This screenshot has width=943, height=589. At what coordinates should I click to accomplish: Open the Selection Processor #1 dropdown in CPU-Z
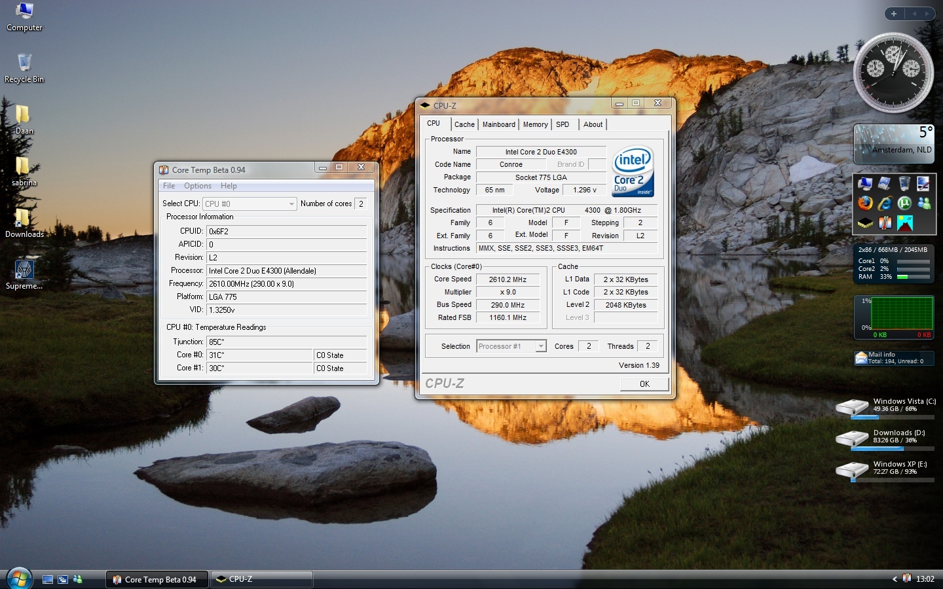pyautogui.click(x=511, y=346)
